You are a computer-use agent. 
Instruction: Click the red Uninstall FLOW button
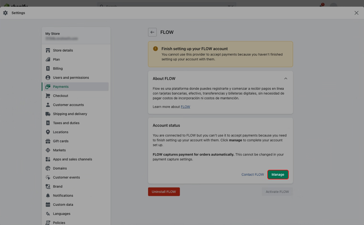tap(164, 192)
